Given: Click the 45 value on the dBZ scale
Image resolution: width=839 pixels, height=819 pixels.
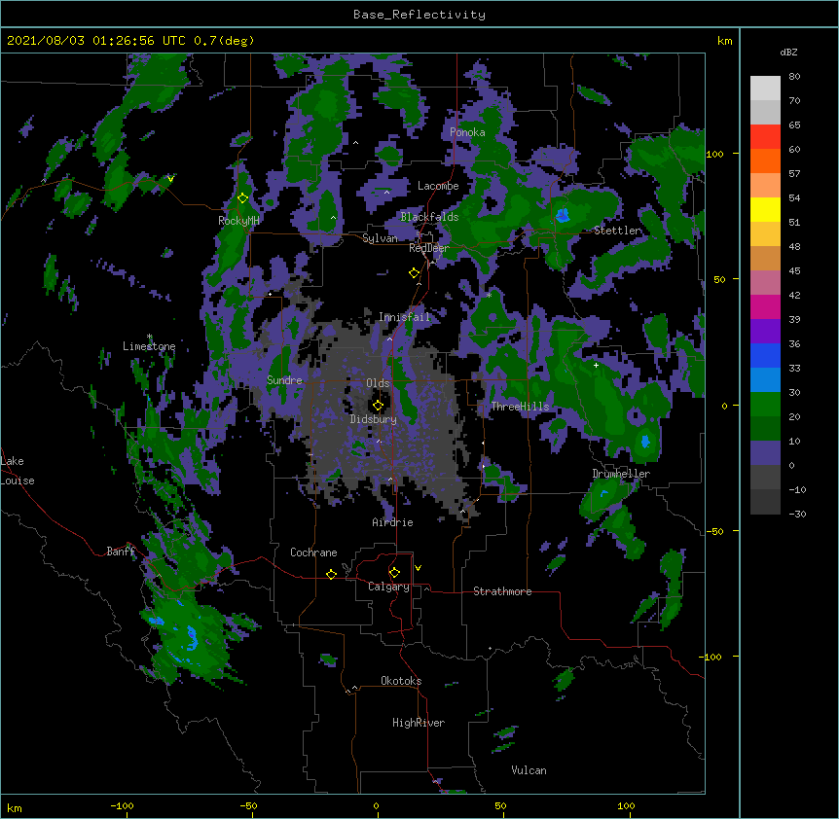Looking at the screenshot, I should (794, 271).
